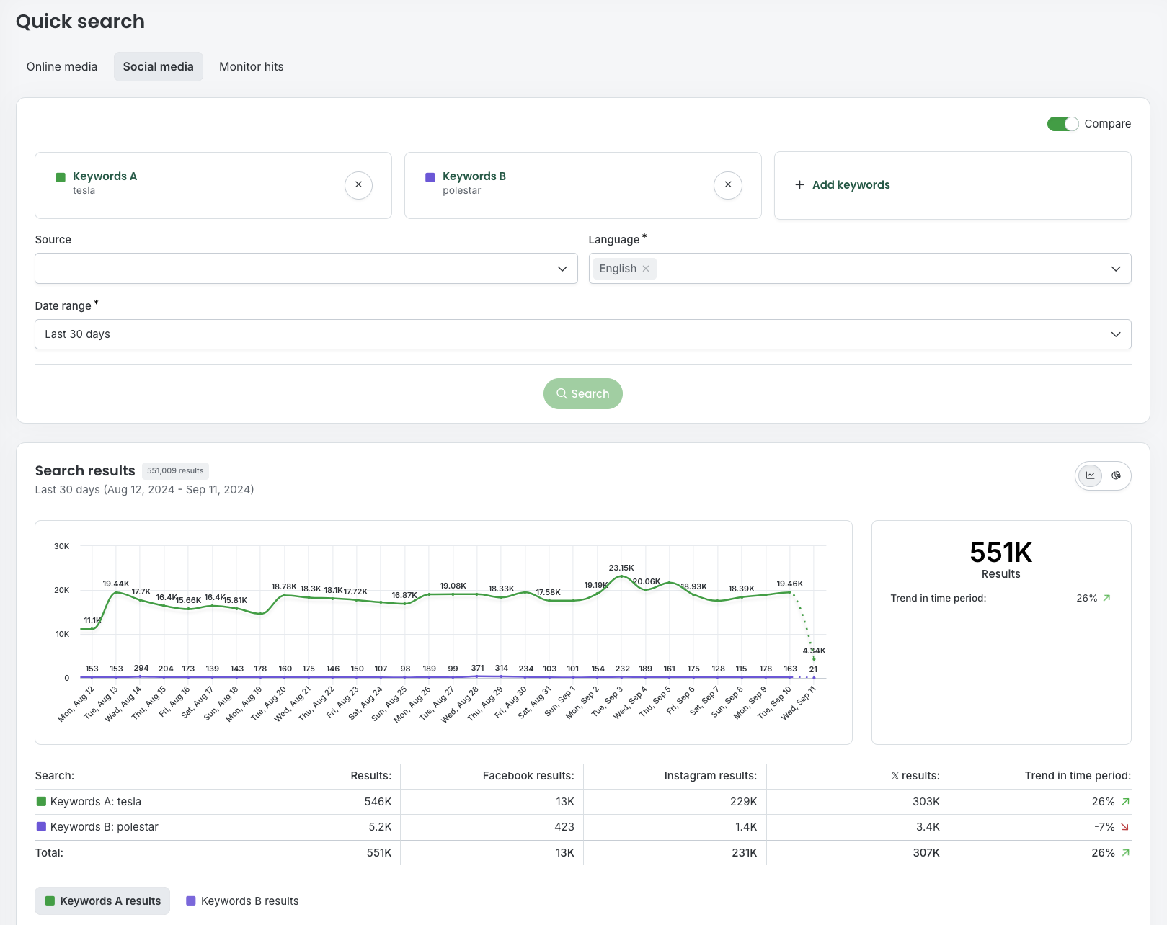The width and height of the screenshot is (1167, 925).
Task: Toggle Keywords A results legend
Action: 102,901
